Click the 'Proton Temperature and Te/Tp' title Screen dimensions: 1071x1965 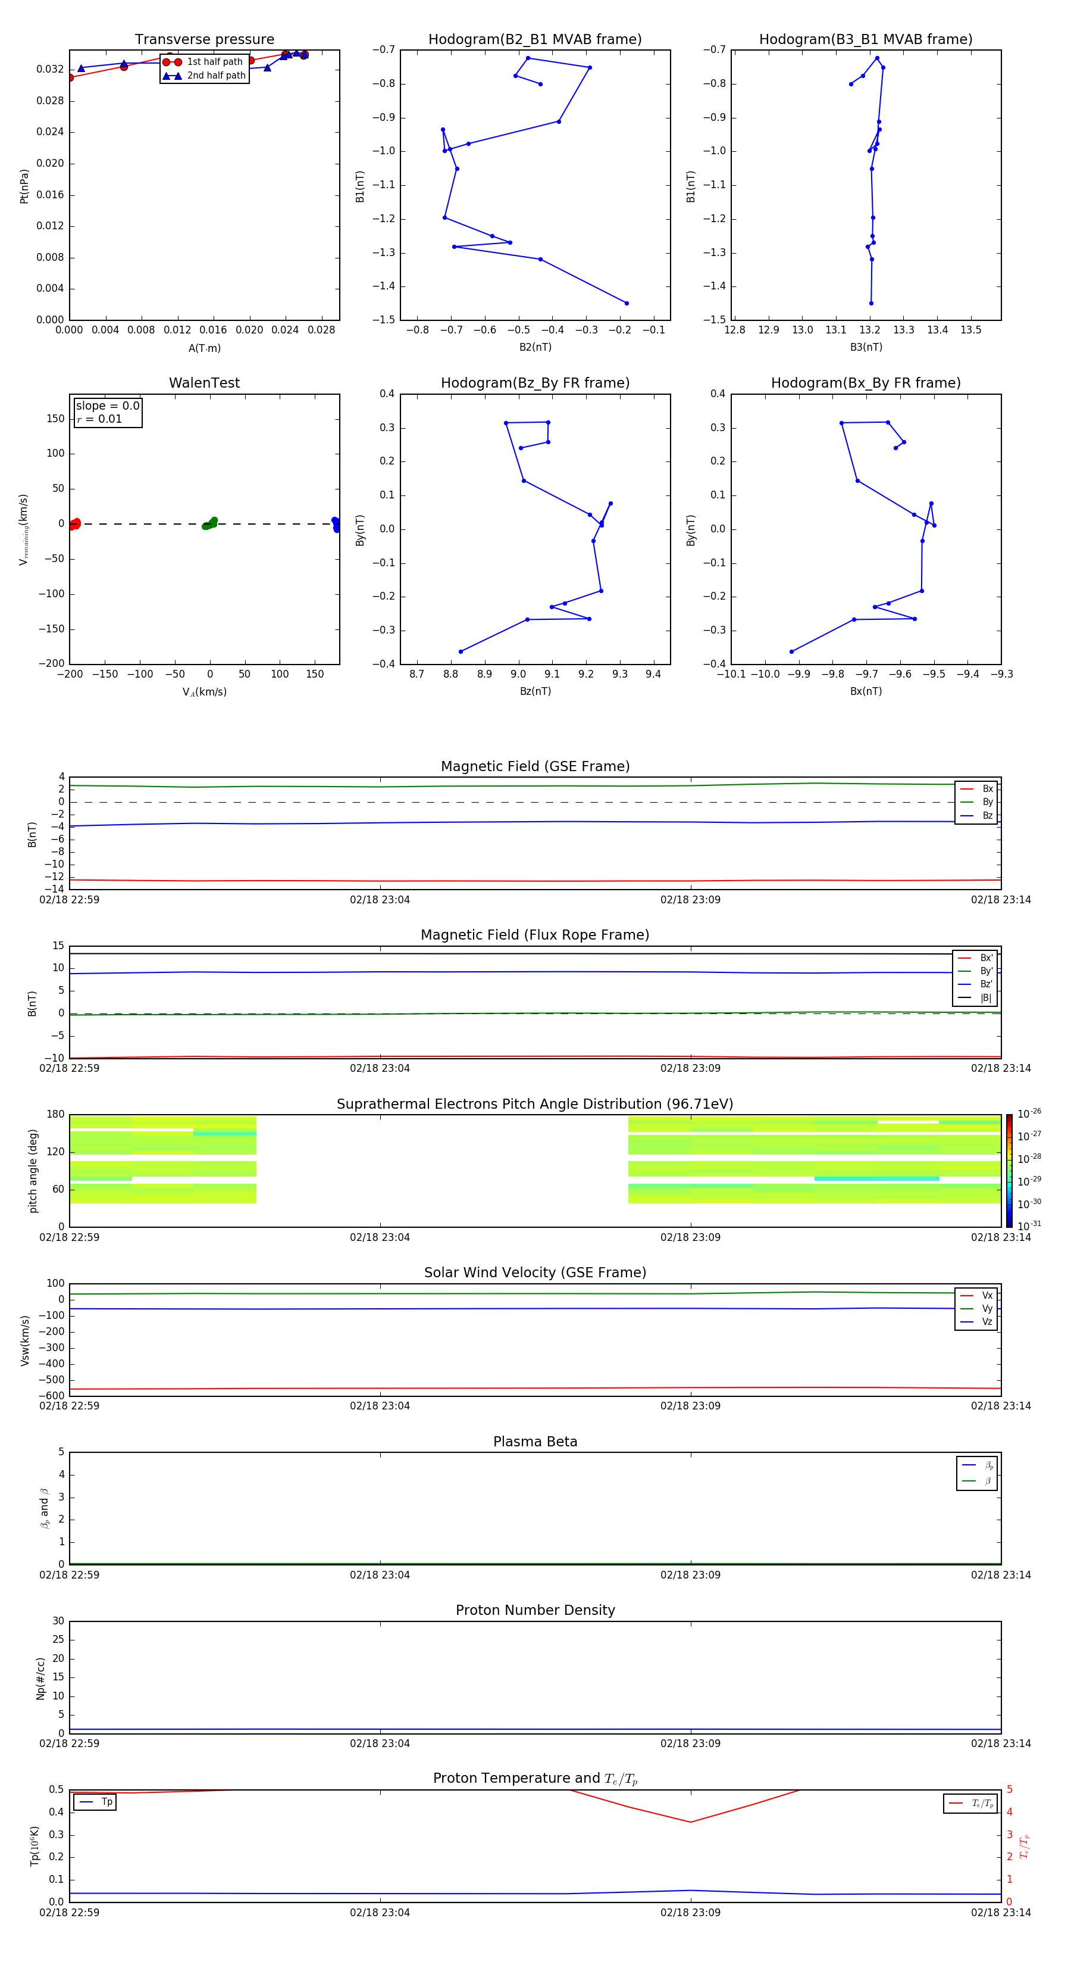[535, 1778]
